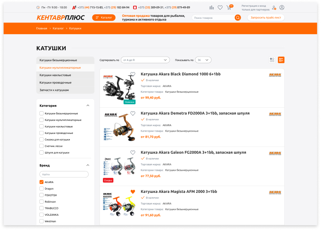Image resolution: width=321 pixels, height=230 pixels.
Task: Enable the Катушки проводочные category checkbox
Action: click(42, 133)
